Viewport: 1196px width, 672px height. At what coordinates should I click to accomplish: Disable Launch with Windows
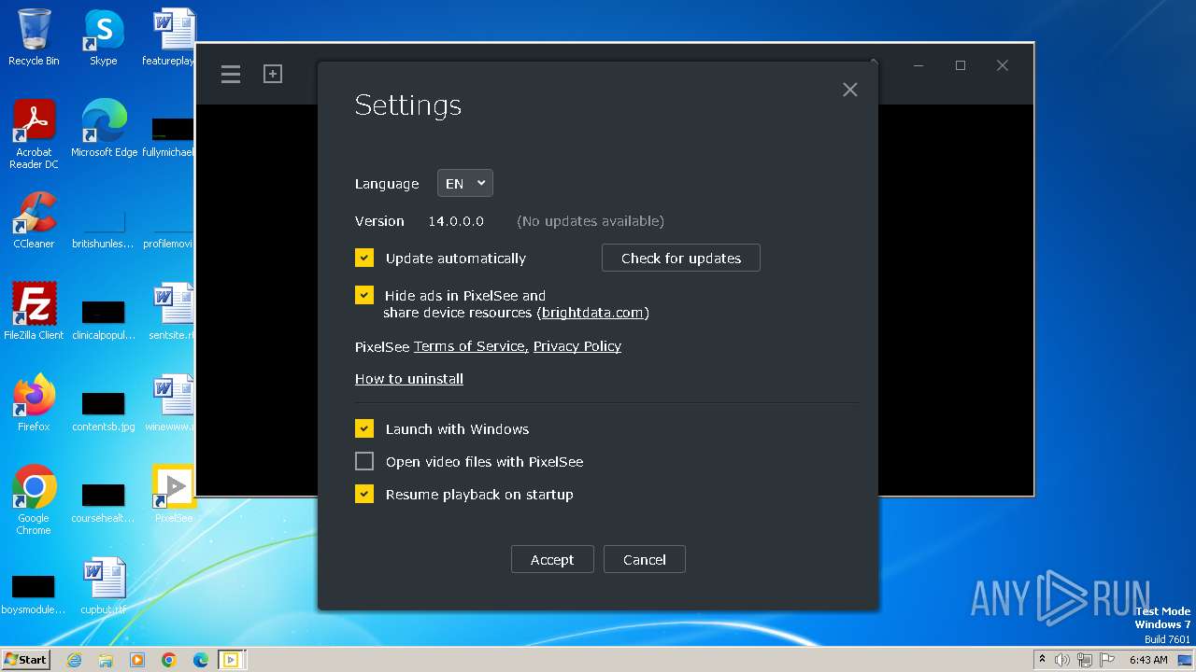(x=364, y=428)
